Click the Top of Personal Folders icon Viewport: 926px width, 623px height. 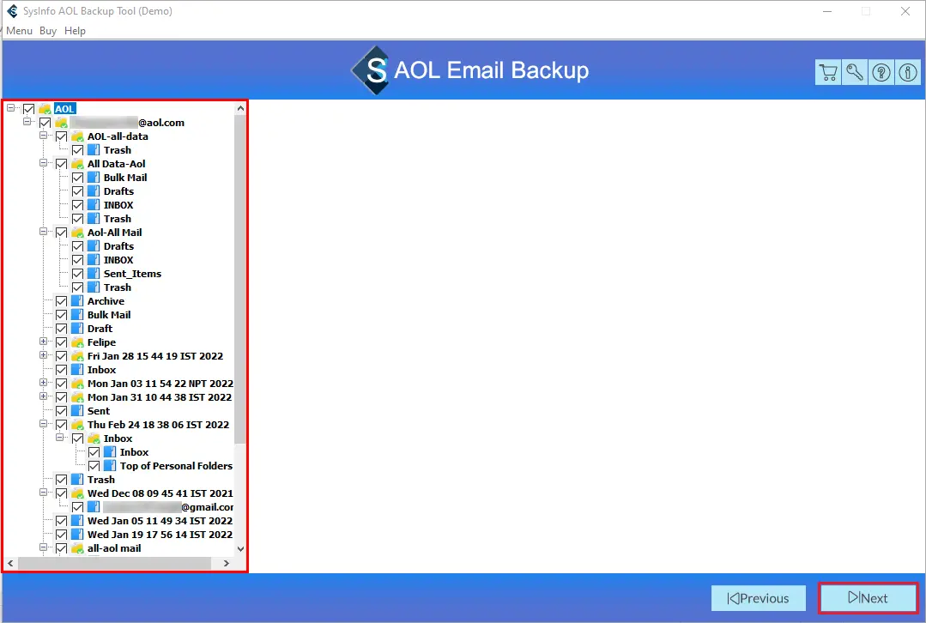[110, 466]
